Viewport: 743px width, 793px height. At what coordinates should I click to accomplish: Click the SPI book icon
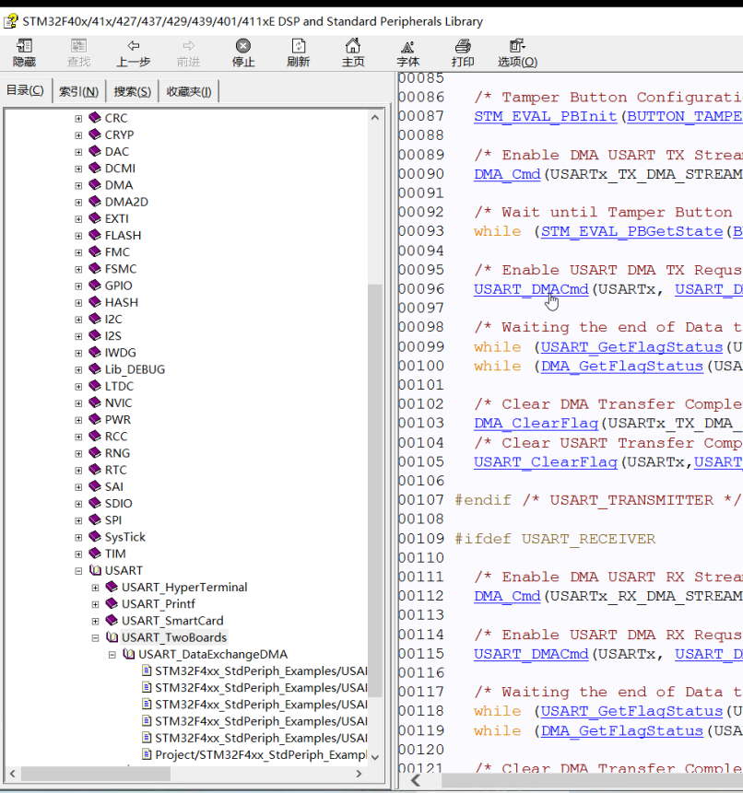[x=95, y=519]
